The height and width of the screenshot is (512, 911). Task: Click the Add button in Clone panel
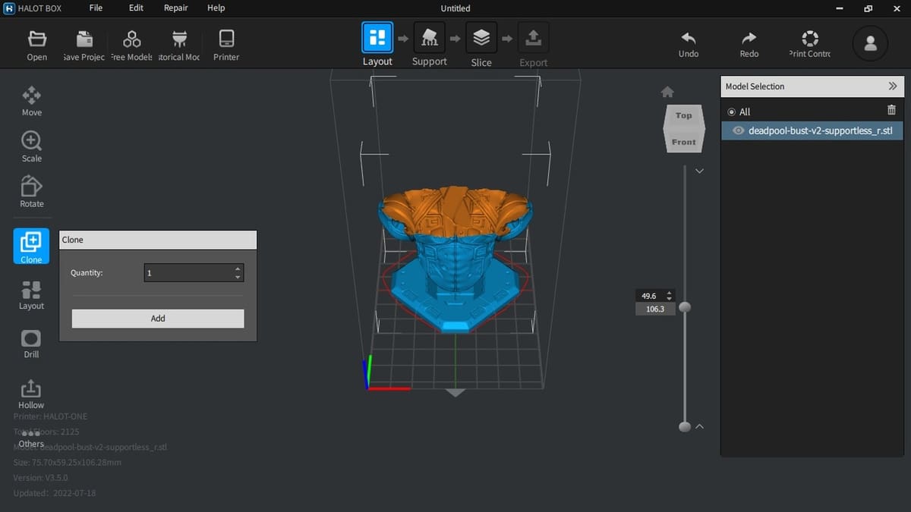(x=158, y=319)
